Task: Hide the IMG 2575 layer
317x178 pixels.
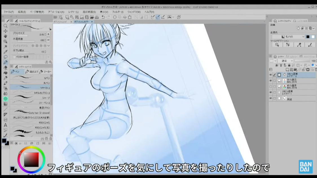Action: click(x=270, y=81)
